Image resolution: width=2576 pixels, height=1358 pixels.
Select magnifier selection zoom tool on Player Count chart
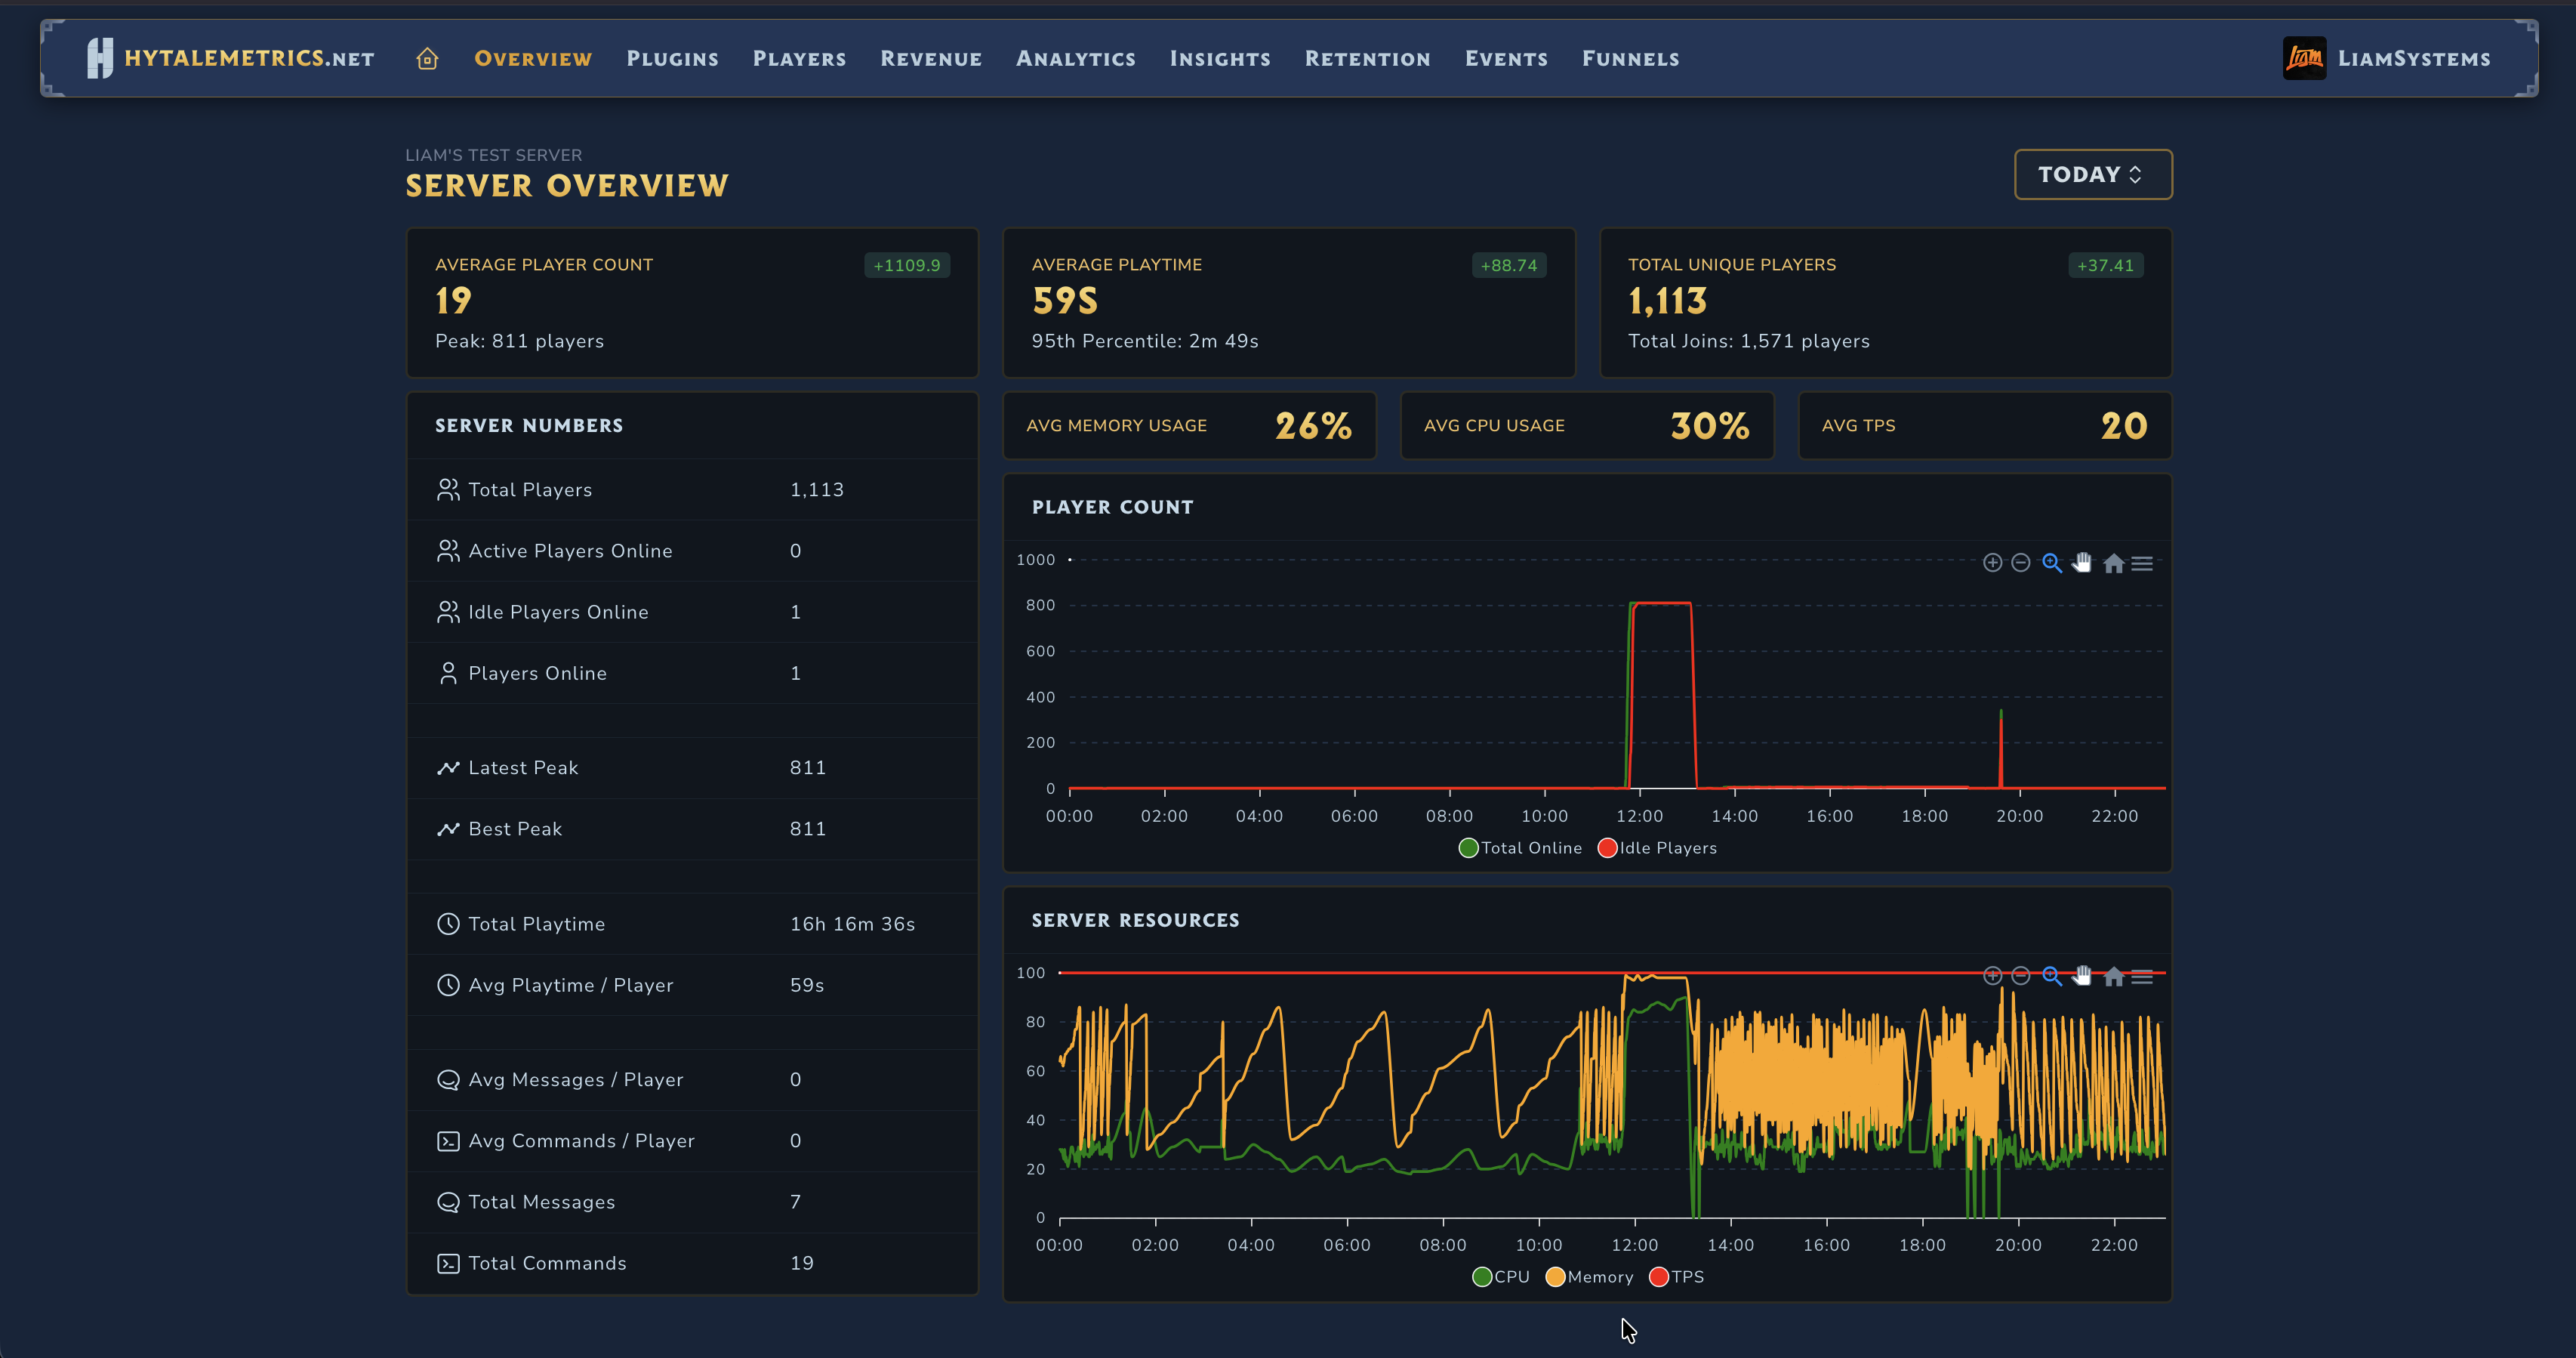pos(2051,563)
